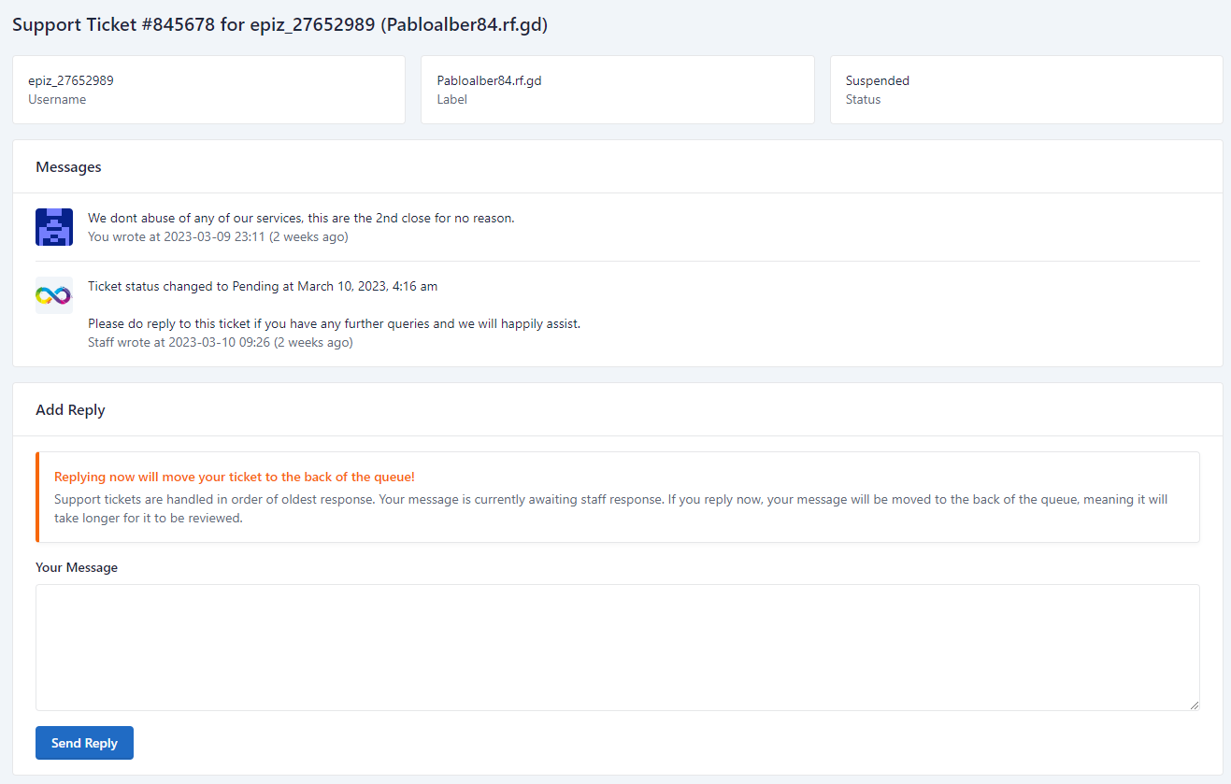The height and width of the screenshot is (784, 1231).
Task: Click the user's blue pixel avatar
Action: 54,227
